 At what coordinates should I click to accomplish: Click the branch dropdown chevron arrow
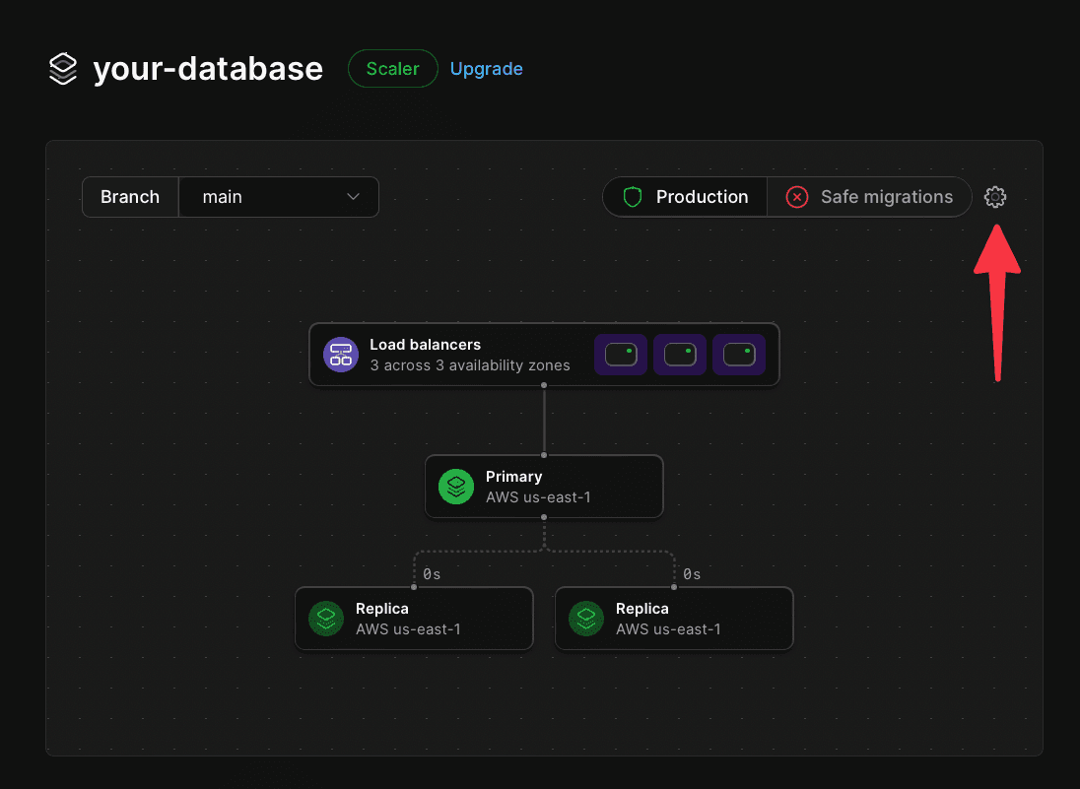354,197
